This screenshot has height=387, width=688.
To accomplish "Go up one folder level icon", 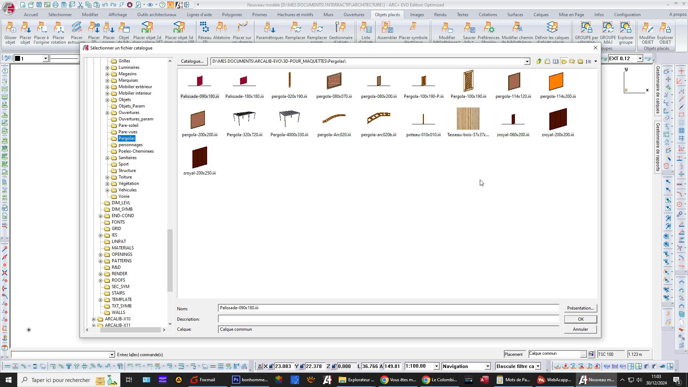I will (x=539, y=61).
